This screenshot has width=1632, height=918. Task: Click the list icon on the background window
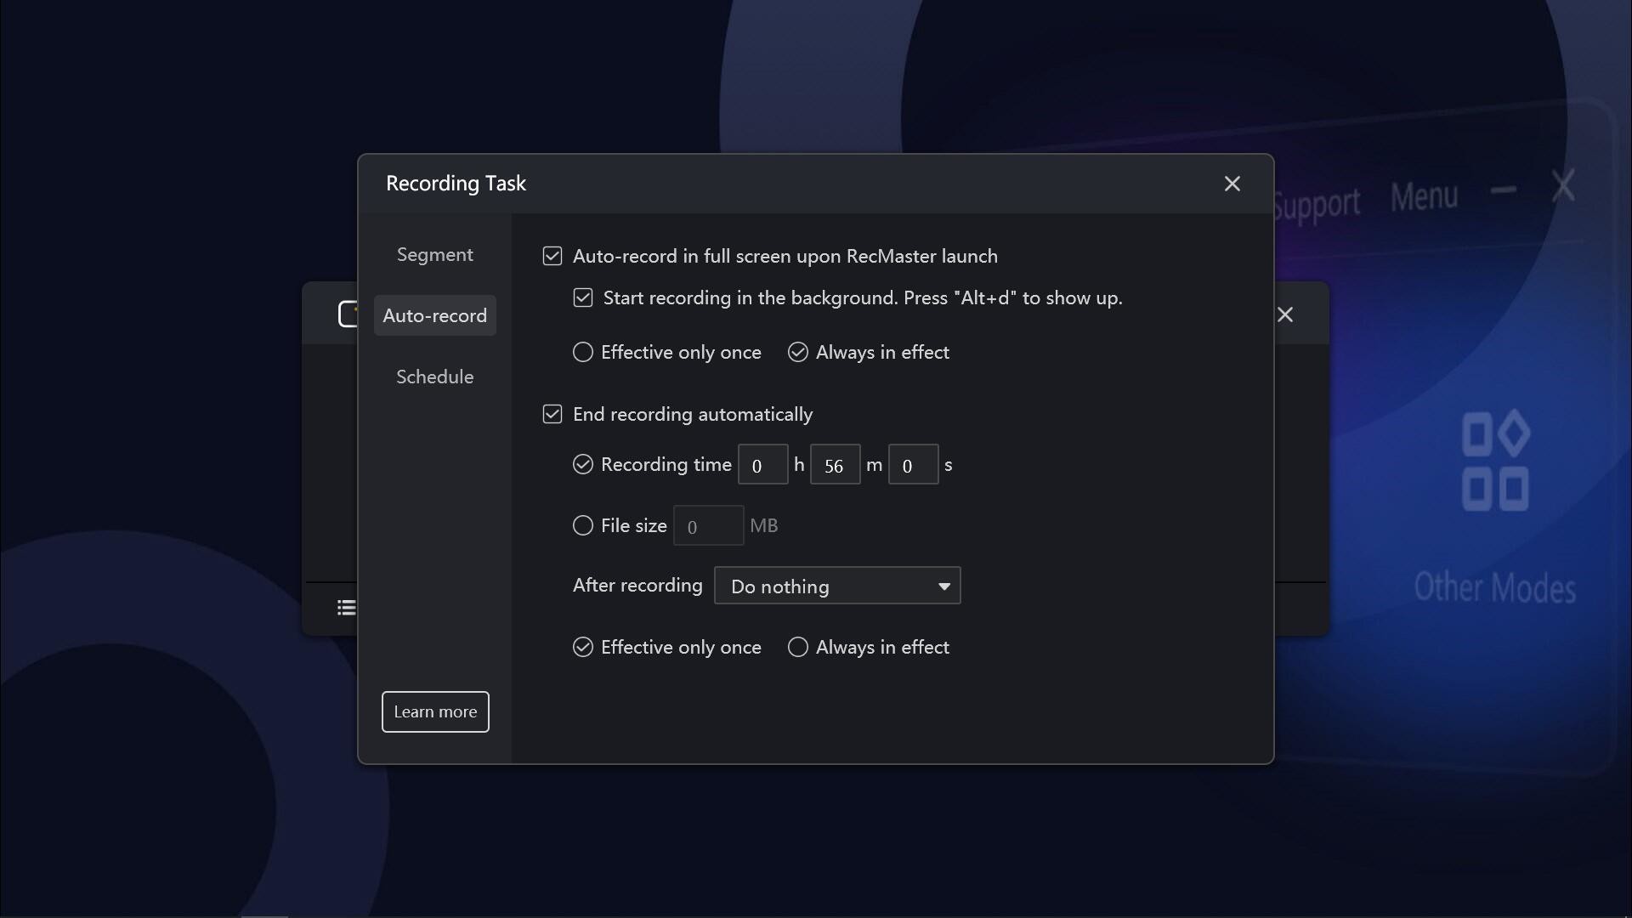click(347, 607)
